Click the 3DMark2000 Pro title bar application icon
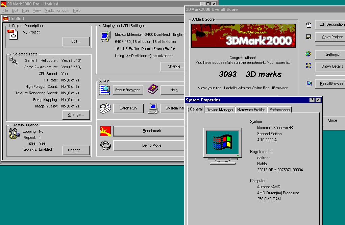Viewport: 345px width, 225px height. coord(3,4)
